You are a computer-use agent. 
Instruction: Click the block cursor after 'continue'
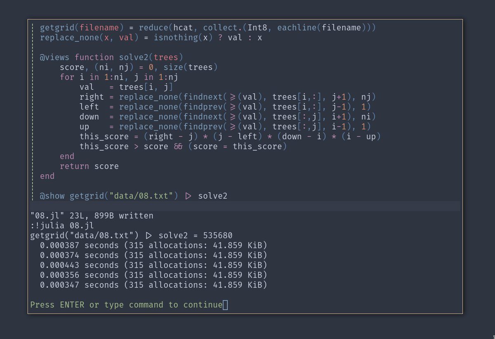point(225,305)
